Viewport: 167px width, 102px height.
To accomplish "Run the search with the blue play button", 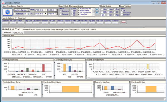I will [x=8, y=12].
